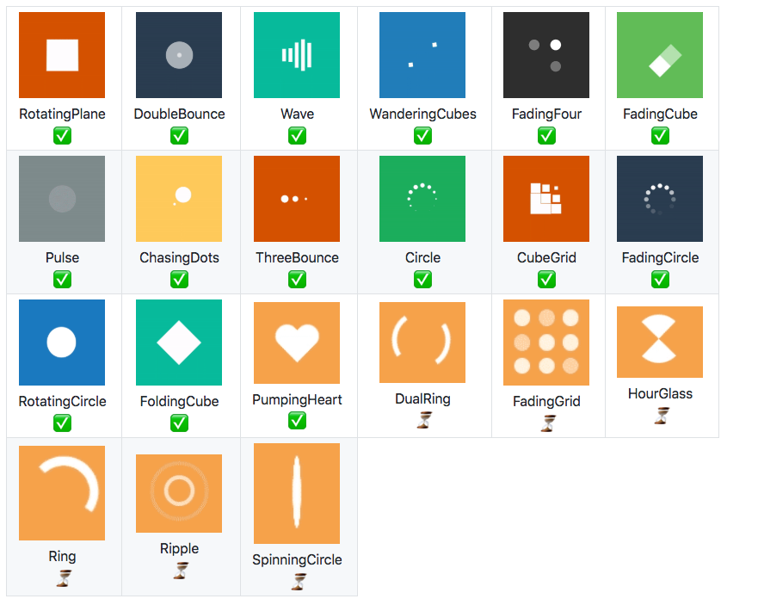Select the FadingCube spinner preview
Image resolution: width=758 pixels, height=605 pixels.
(660, 55)
